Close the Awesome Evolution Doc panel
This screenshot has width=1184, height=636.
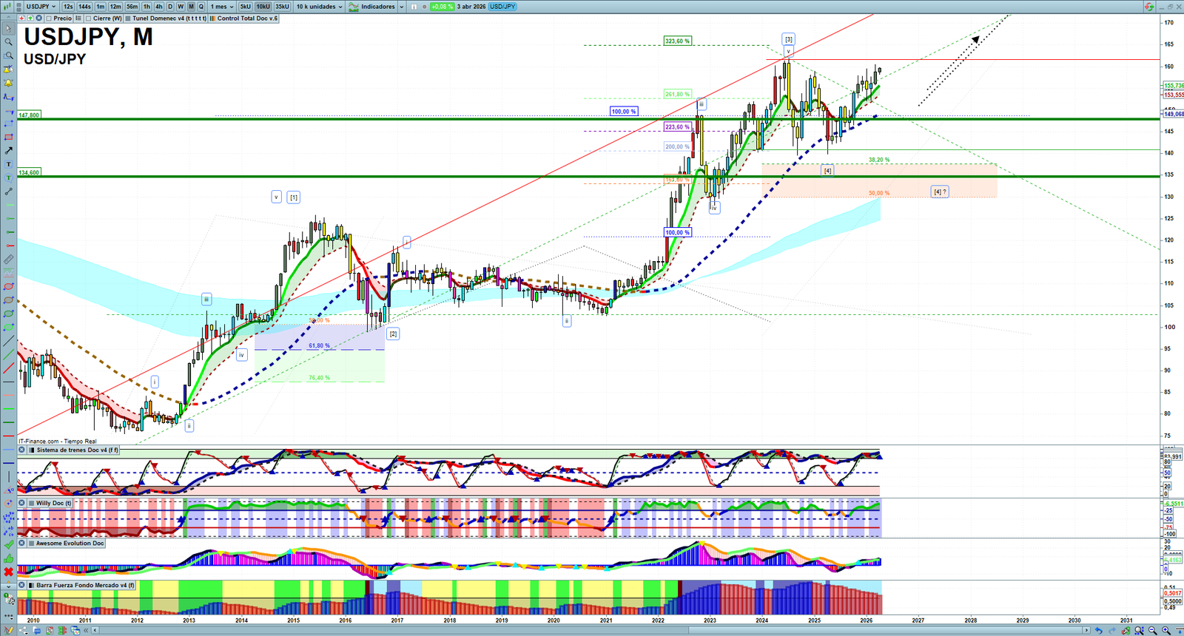(22, 543)
